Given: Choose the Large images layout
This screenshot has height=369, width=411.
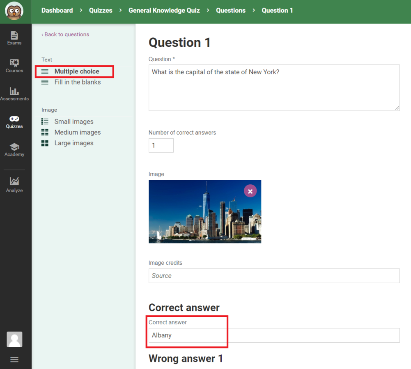Looking at the screenshot, I should (73, 143).
